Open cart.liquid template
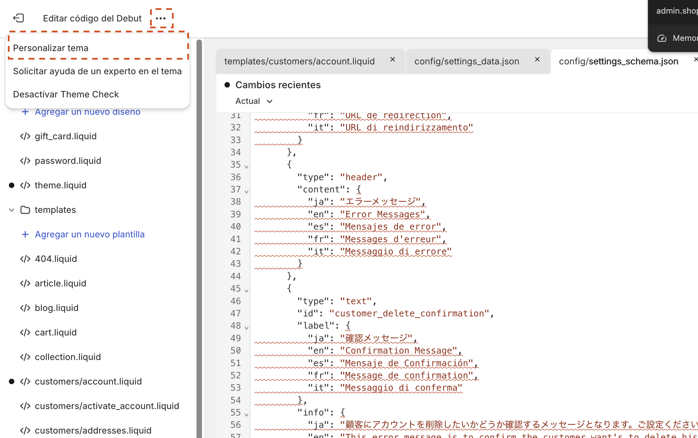 point(56,332)
